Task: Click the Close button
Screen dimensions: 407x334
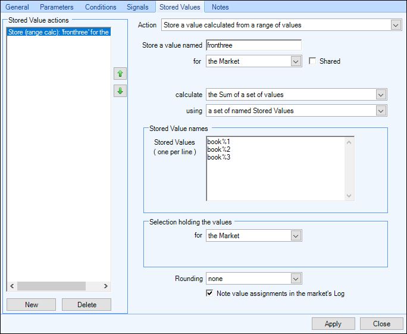Action: pyautogui.click(x=381, y=324)
